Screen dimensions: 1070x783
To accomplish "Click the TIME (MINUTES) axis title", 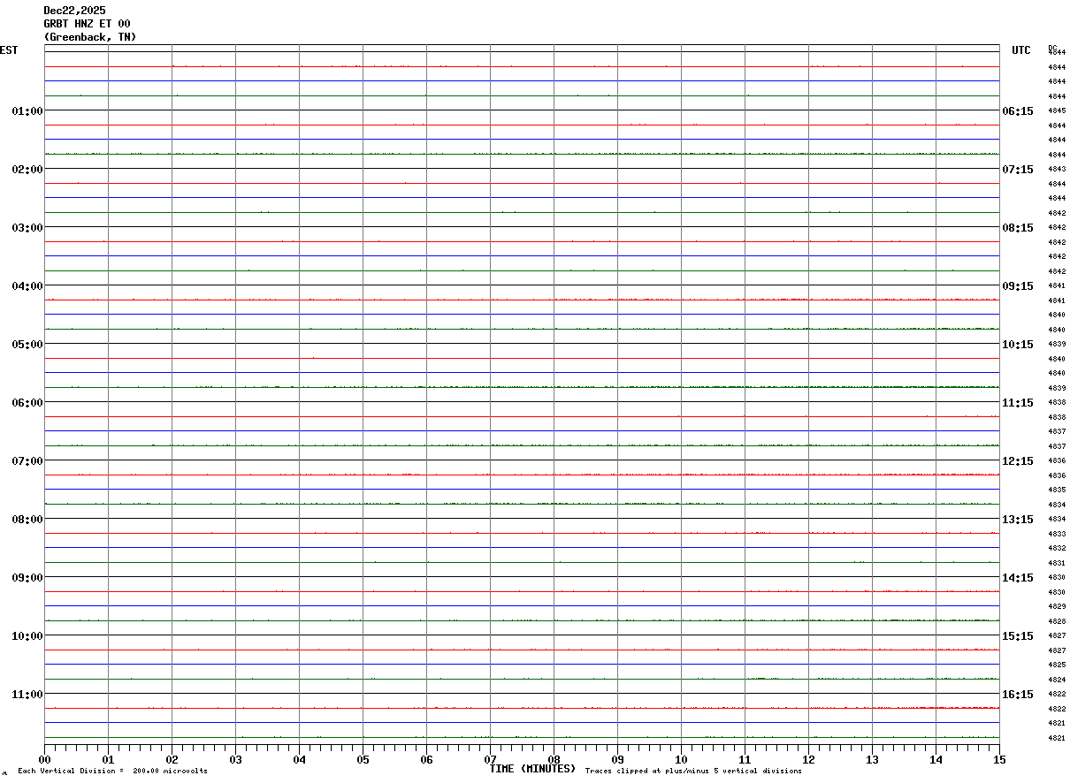I will [532, 769].
